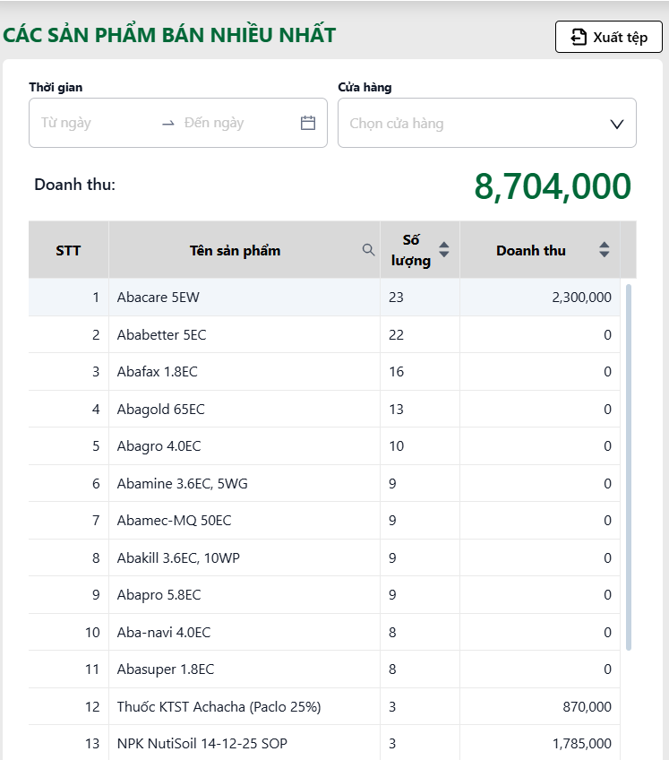
Task: Click the search icon in Tên sản phẩm header
Action: (x=369, y=250)
